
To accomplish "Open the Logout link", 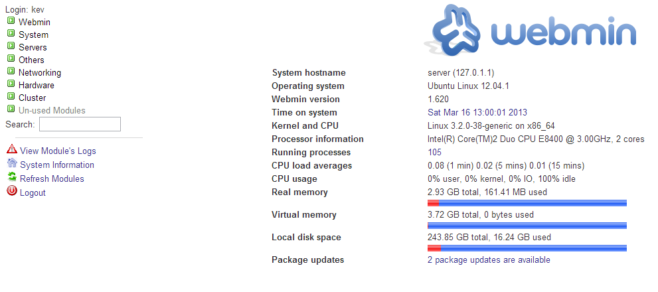I will [33, 192].
